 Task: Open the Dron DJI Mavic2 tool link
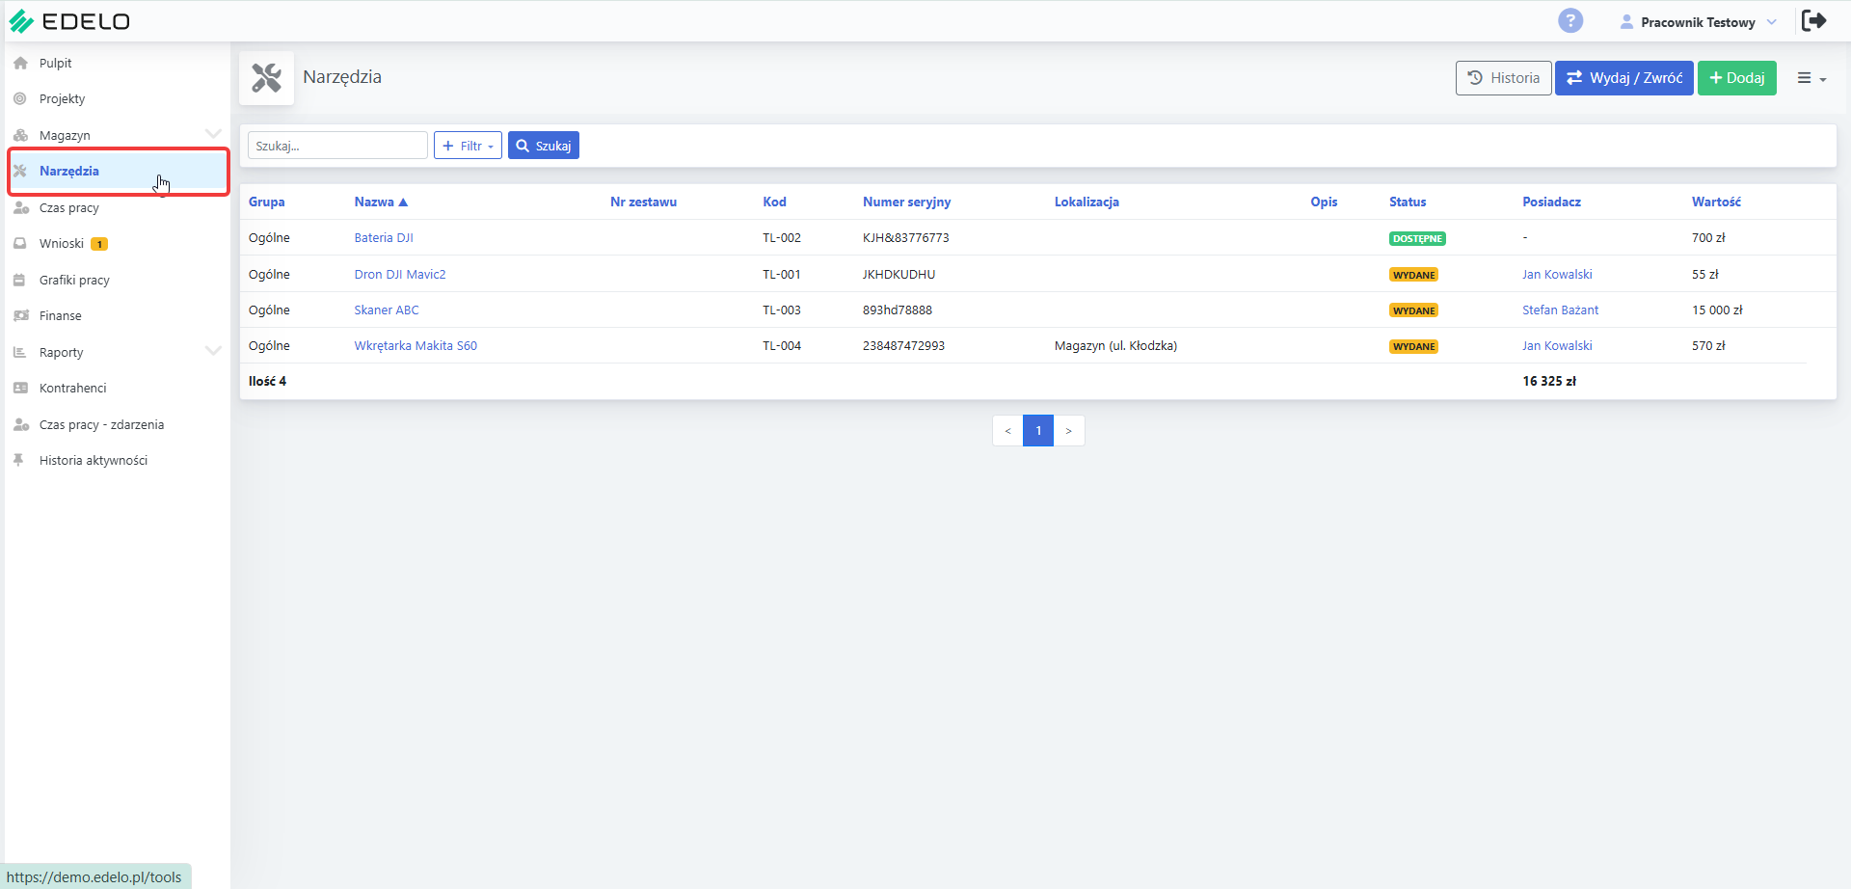[400, 274]
